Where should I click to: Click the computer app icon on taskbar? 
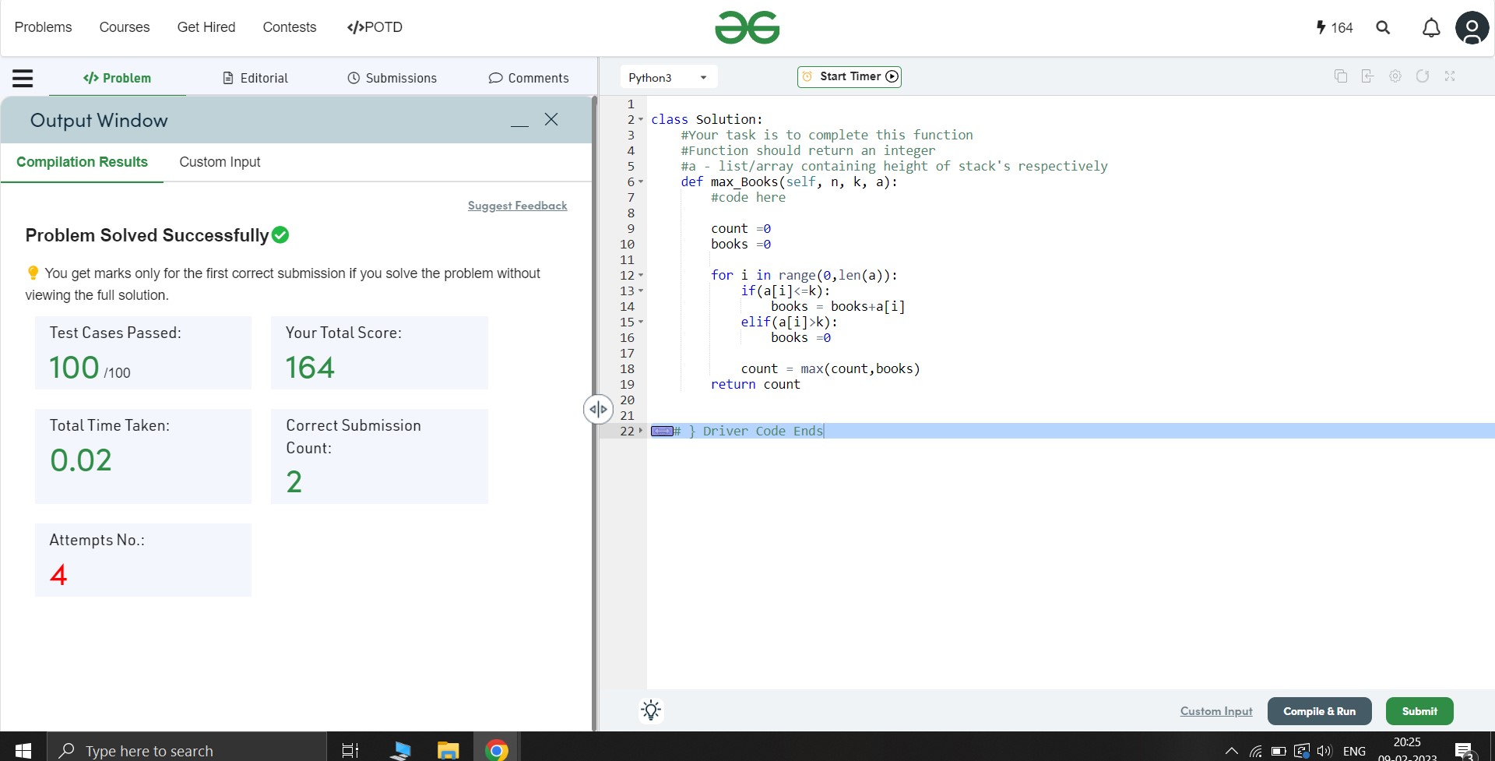pos(400,750)
